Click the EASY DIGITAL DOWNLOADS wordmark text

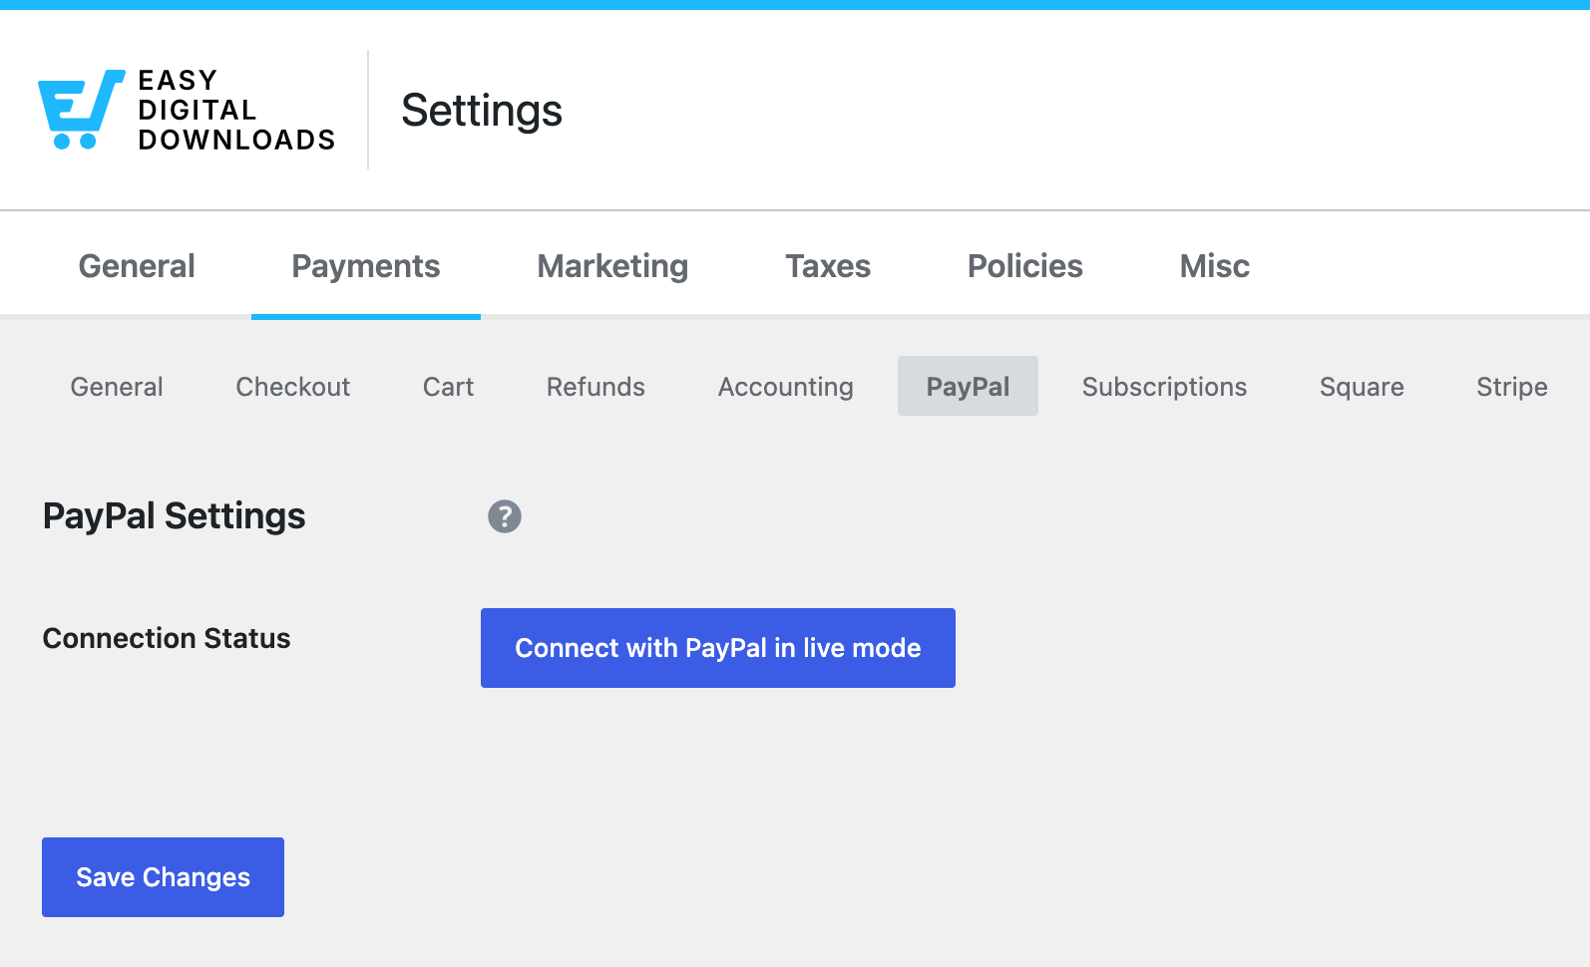click(x=236, y=110)
